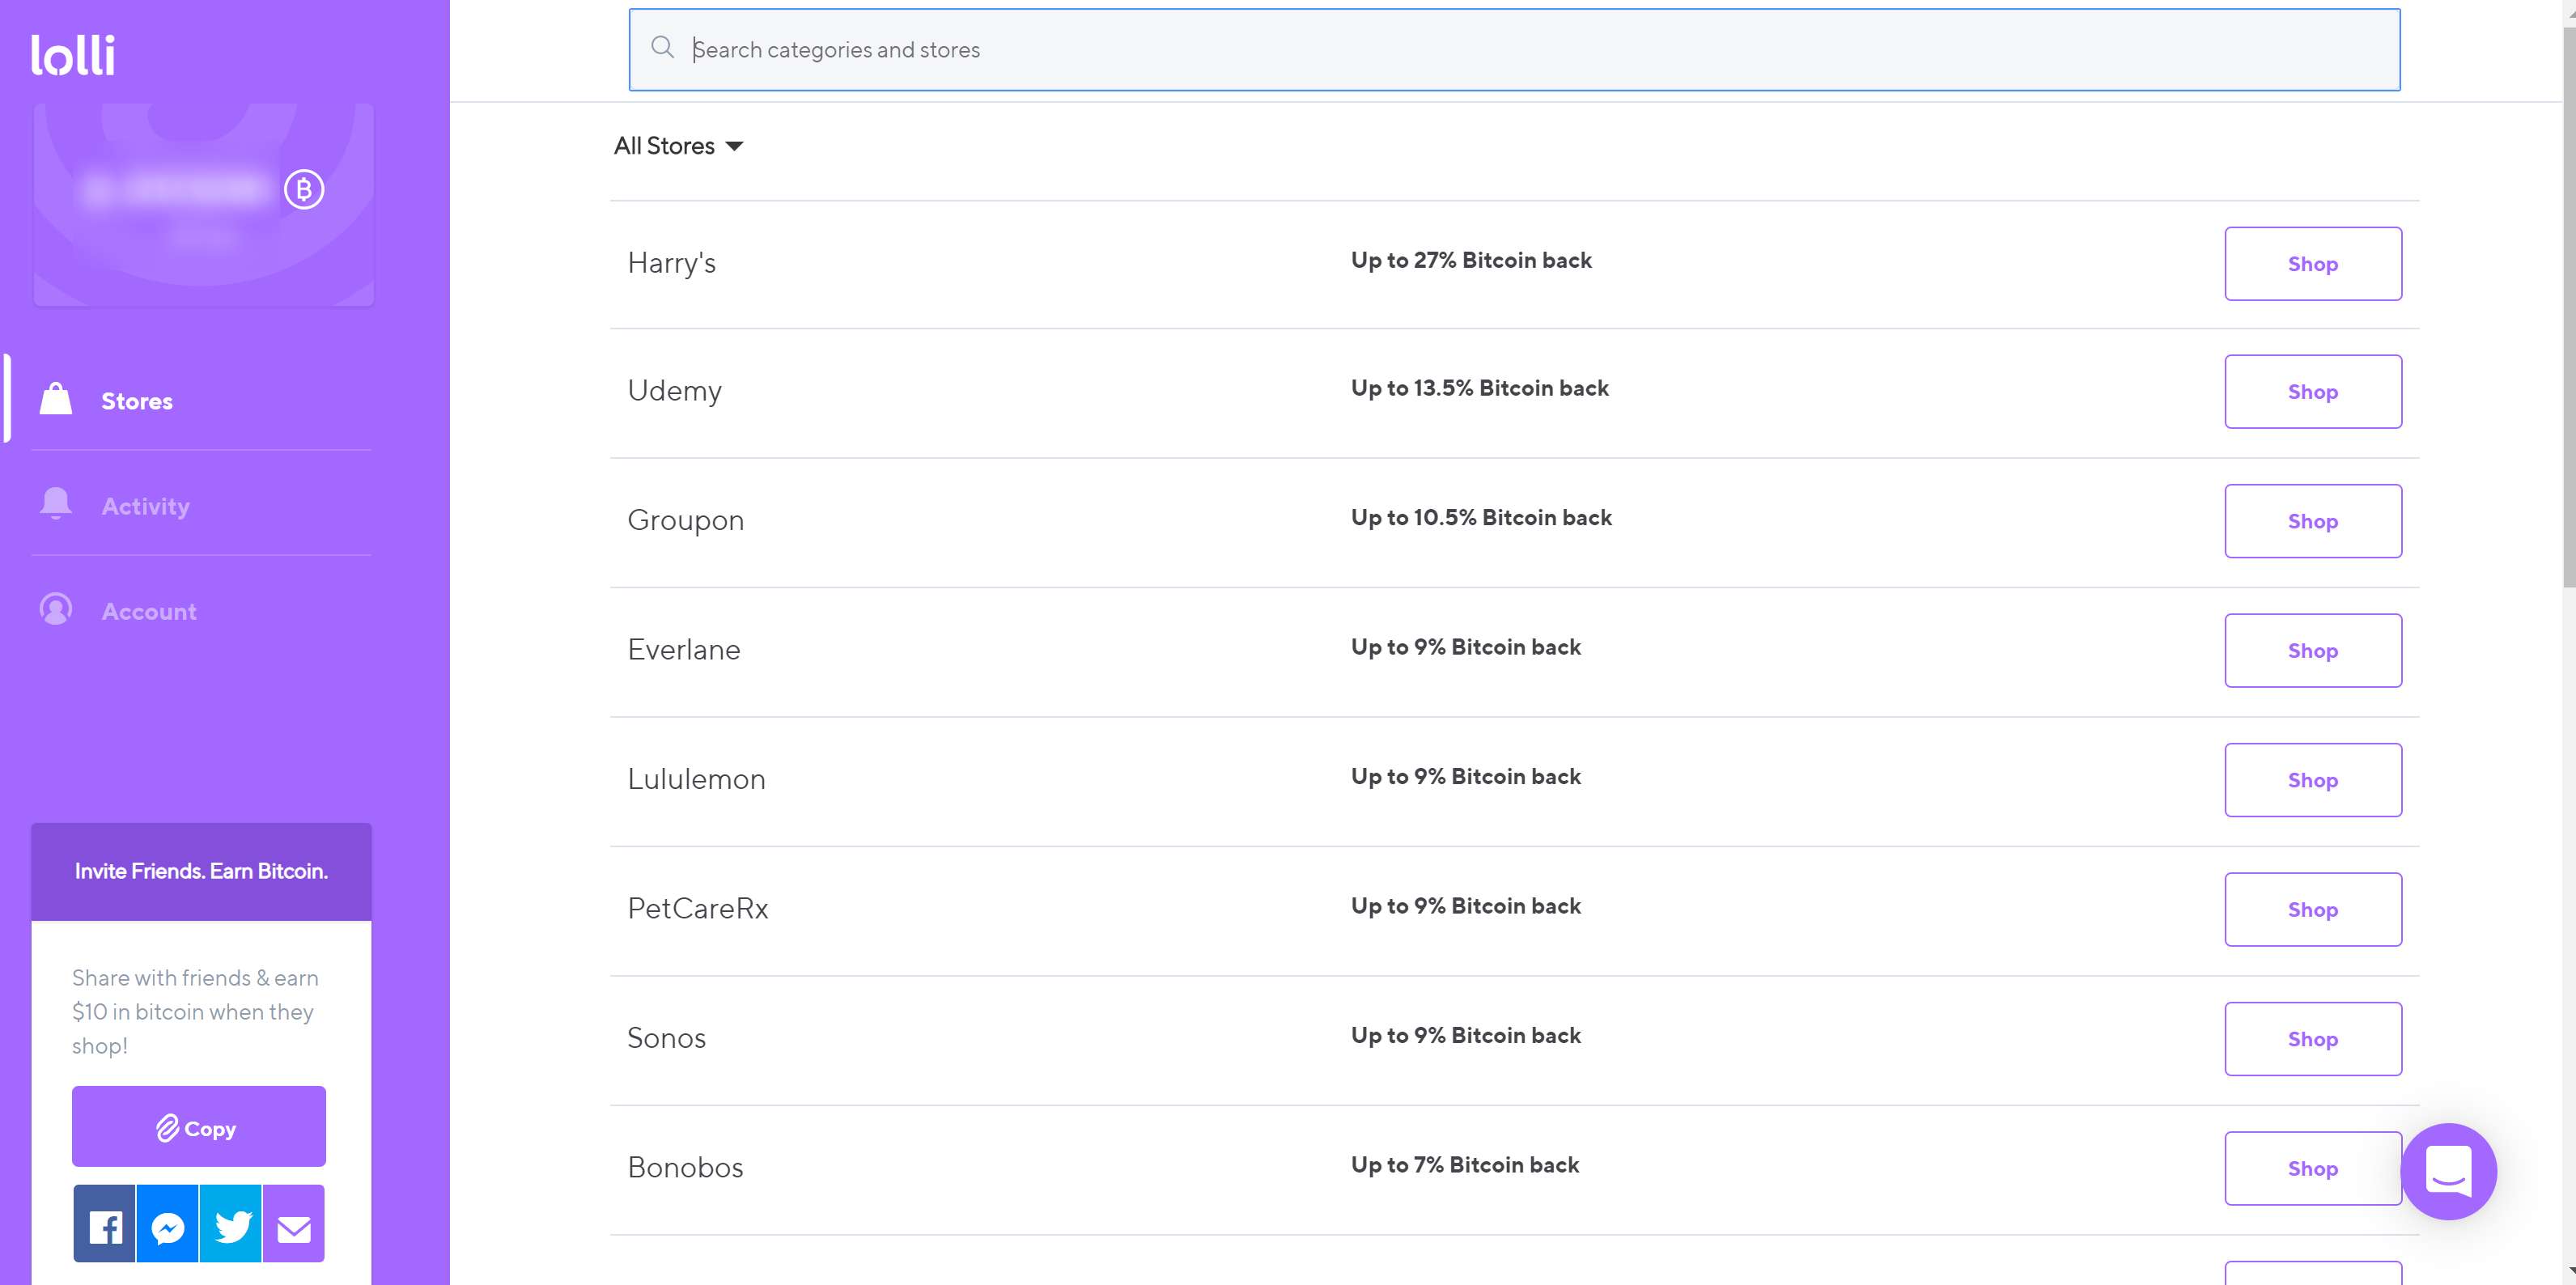Select the Harry's store name
Viewport: 2576px width, 1285px height.
point(672,263)
